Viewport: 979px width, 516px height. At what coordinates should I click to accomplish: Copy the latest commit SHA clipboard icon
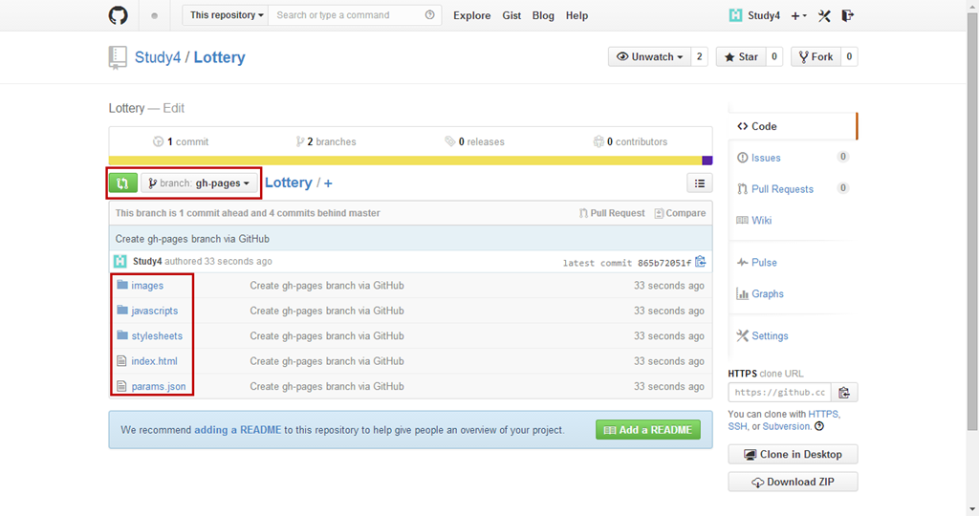tap(701, 262)
